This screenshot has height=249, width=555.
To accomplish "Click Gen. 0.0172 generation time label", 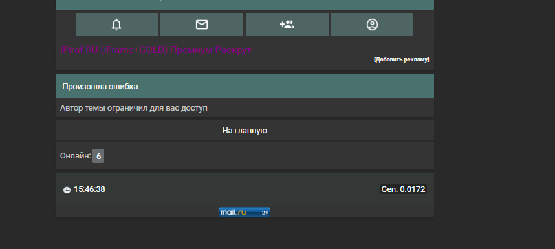I will [x=403, y=189].
